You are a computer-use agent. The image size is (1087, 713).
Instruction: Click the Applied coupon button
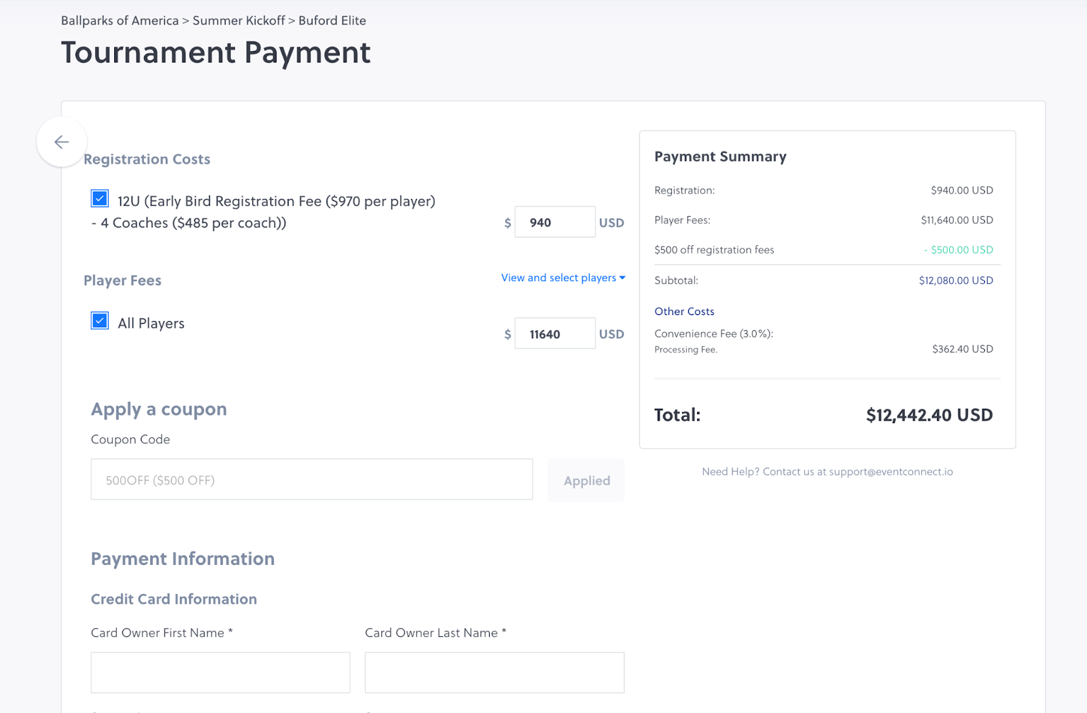[x=586, y=480]
